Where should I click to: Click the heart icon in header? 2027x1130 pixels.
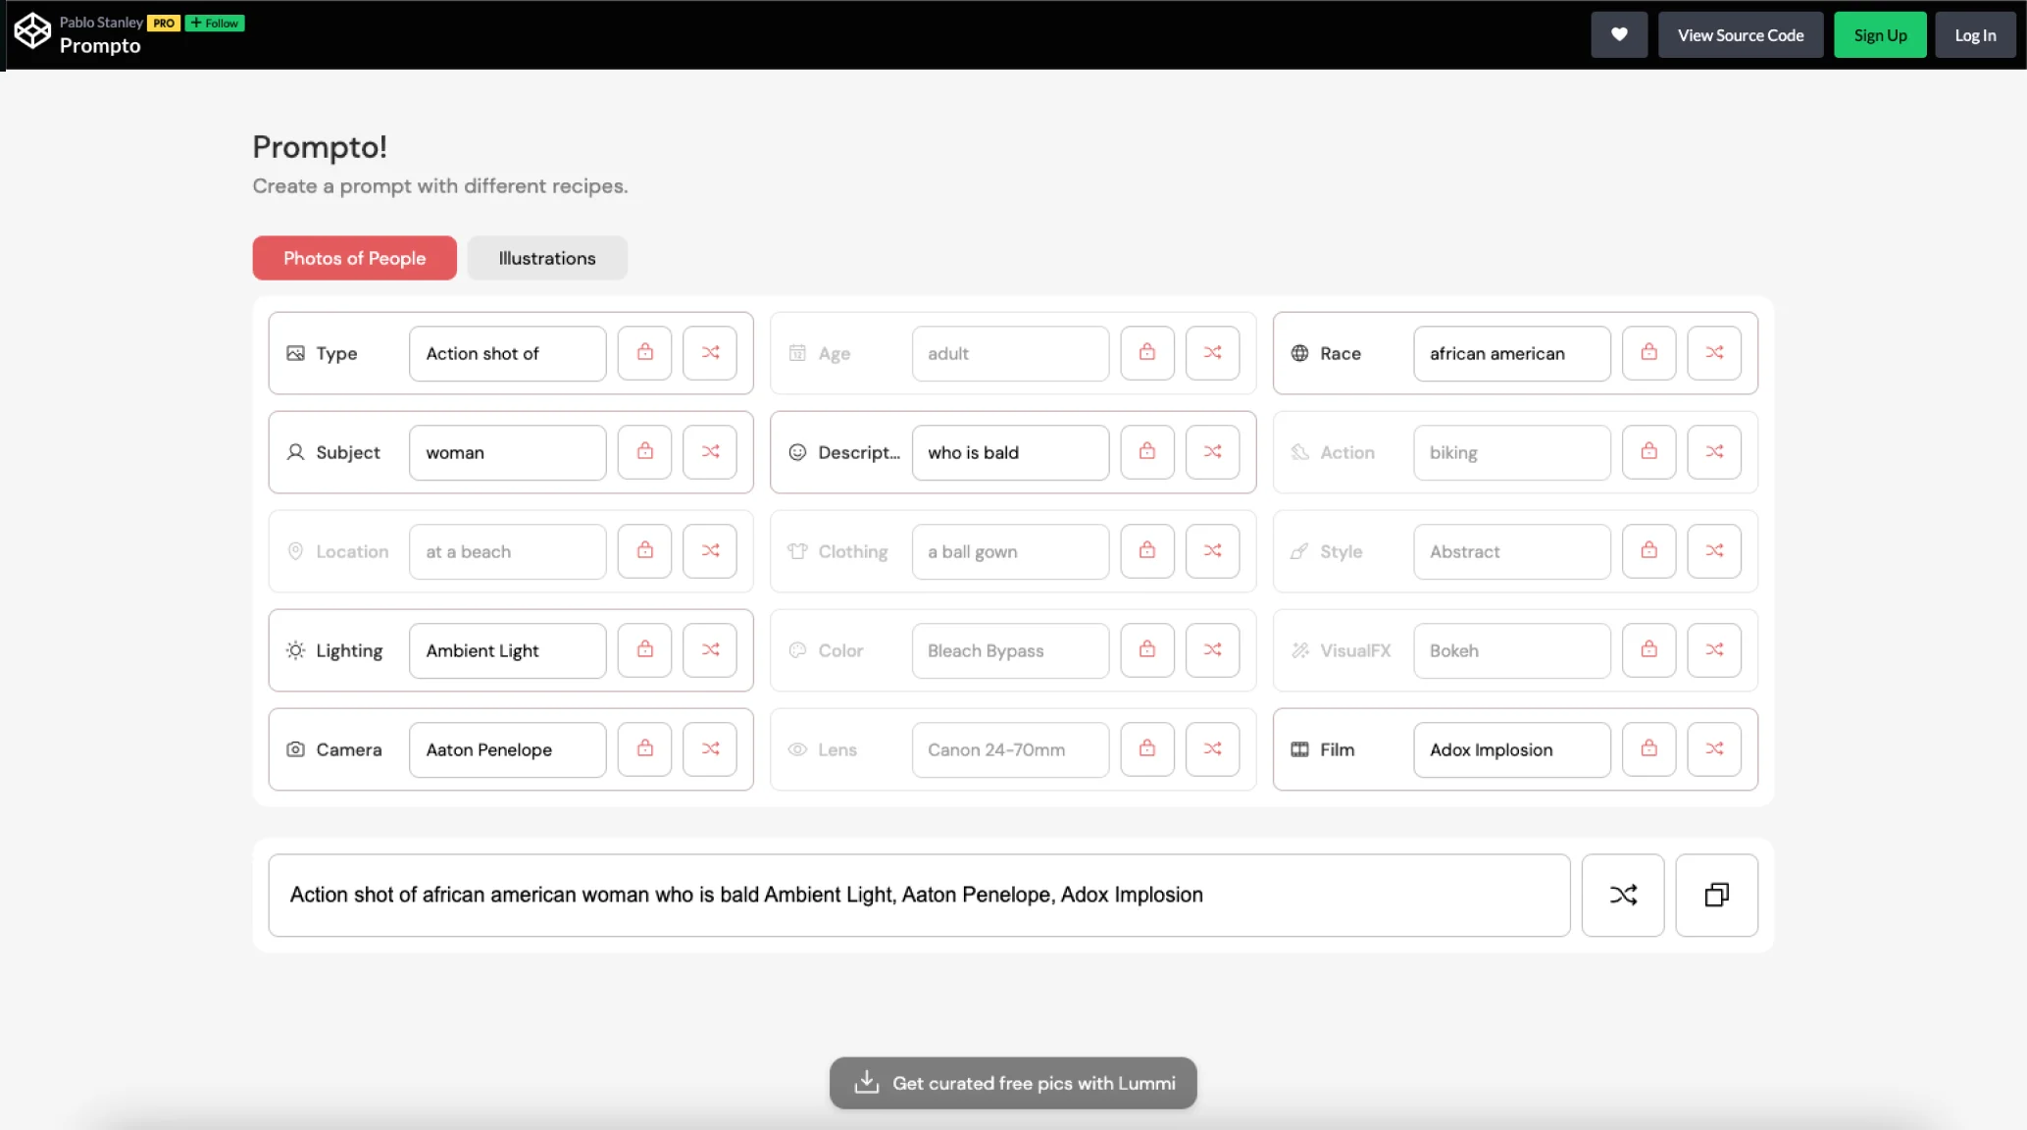[1619, 35]
